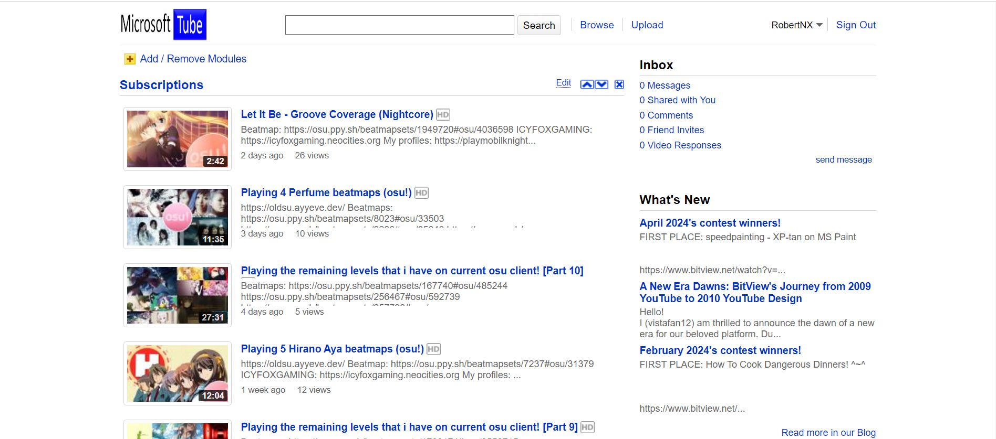The height and width of the screenshot is (439, 996).
Task: Click Edit on the Subscriptions module
Action: (564, 82)
